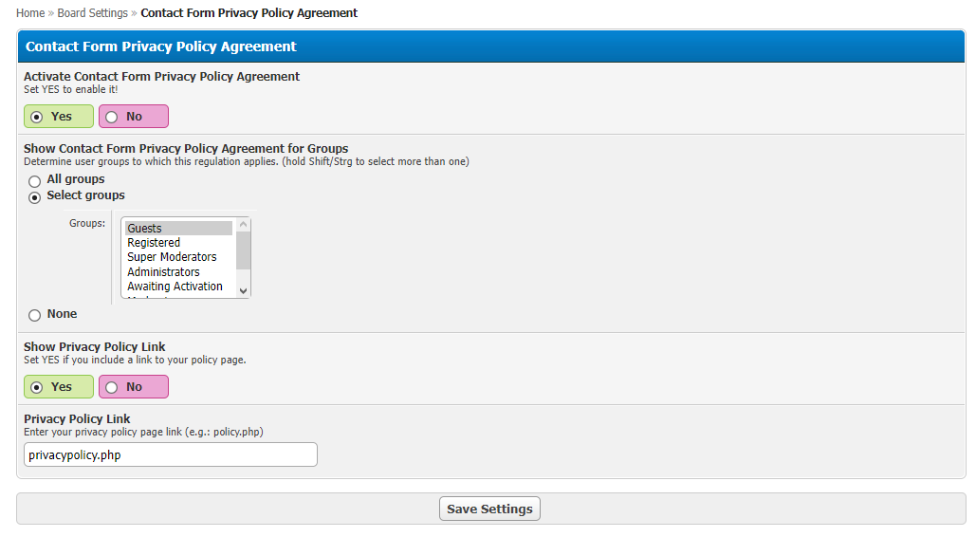Choose Super Moderators in the Groups list
Screen dimensions: 976x537
172,257
